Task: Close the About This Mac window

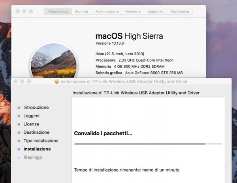Action: click(17, 11)
